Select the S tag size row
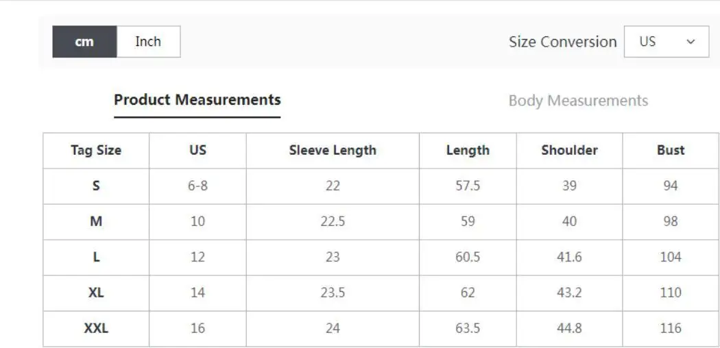Image resolution: width=720 pixels, height=348 pixels. [96, 186]
